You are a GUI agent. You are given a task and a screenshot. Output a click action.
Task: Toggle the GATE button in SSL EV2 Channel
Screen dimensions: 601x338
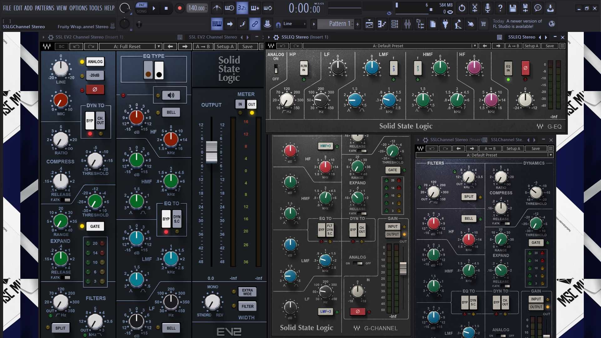click(x=95, y=226)
